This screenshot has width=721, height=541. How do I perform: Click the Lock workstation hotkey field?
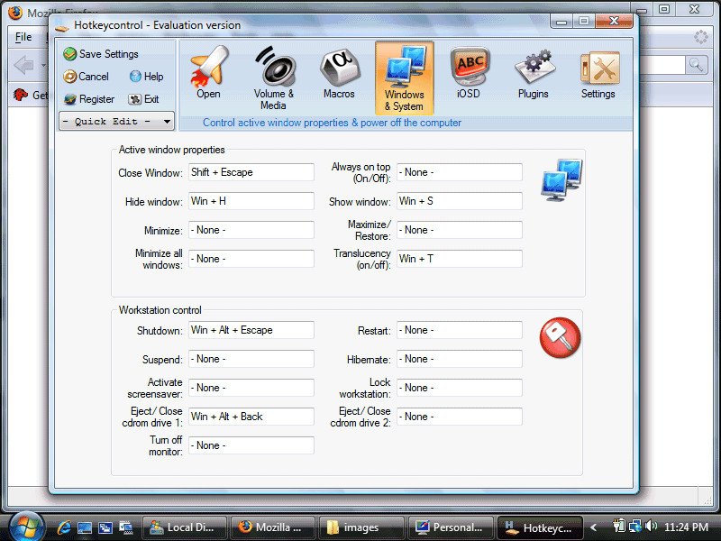point(460,388)
